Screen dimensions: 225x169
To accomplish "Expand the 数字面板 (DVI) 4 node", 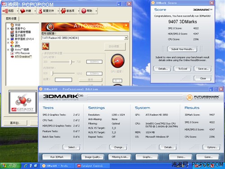I will click(x=8, y=39).
